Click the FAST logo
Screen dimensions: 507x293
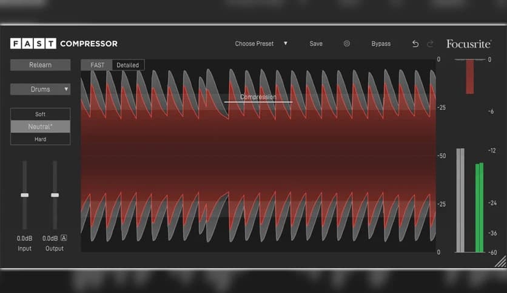pyautogui.click(x=33, y=44)
